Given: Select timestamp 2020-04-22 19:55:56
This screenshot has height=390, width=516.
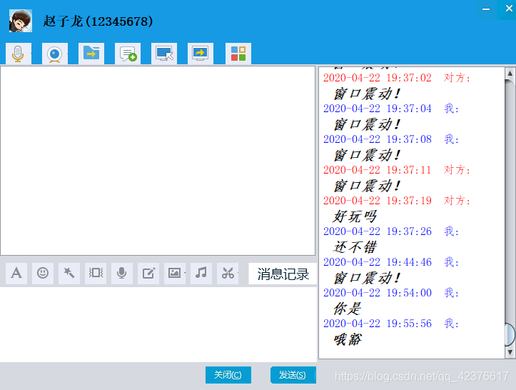Looking at the screenshot, I should pyautogui.click(x=377, y=324).
